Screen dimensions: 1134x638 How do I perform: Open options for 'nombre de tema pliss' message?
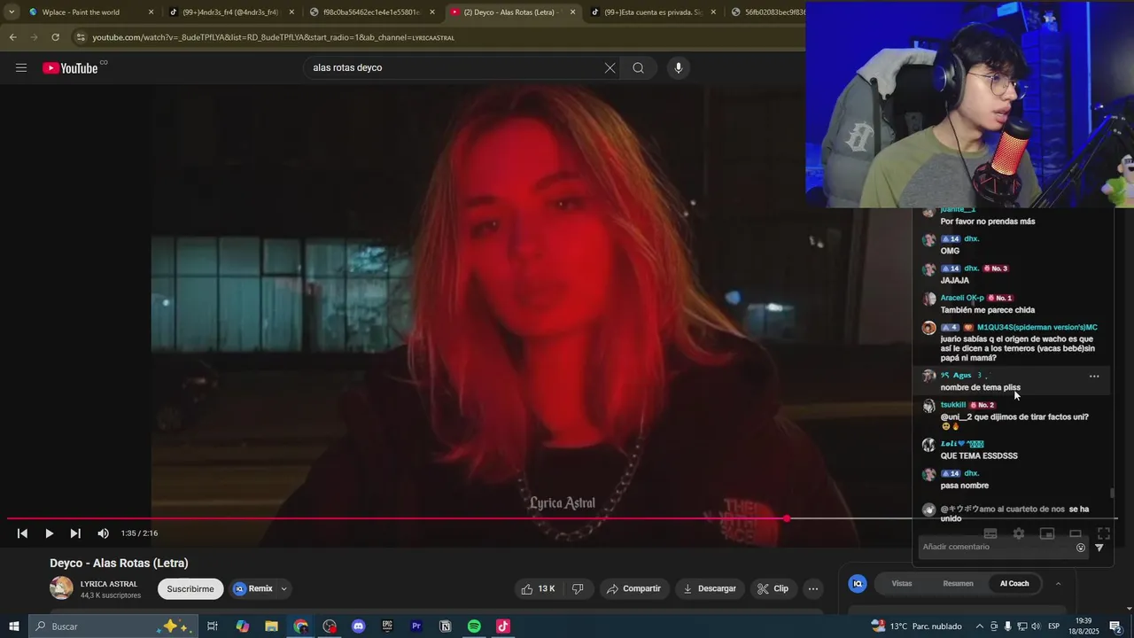tap(1094, 377)
